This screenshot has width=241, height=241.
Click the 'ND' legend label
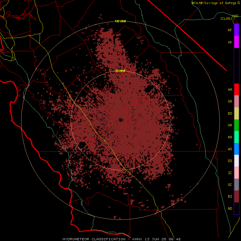point(230,209)
